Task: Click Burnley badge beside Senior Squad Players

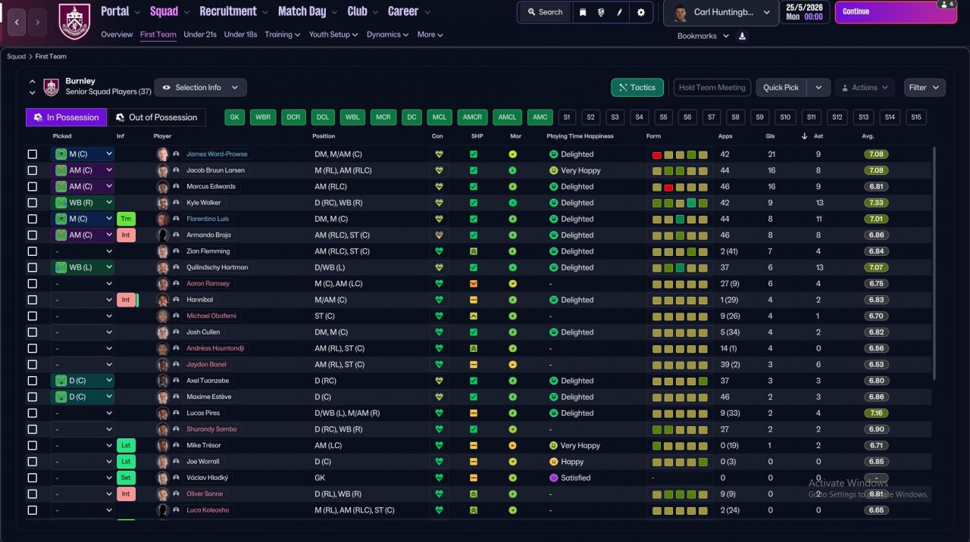Action: 51,87
